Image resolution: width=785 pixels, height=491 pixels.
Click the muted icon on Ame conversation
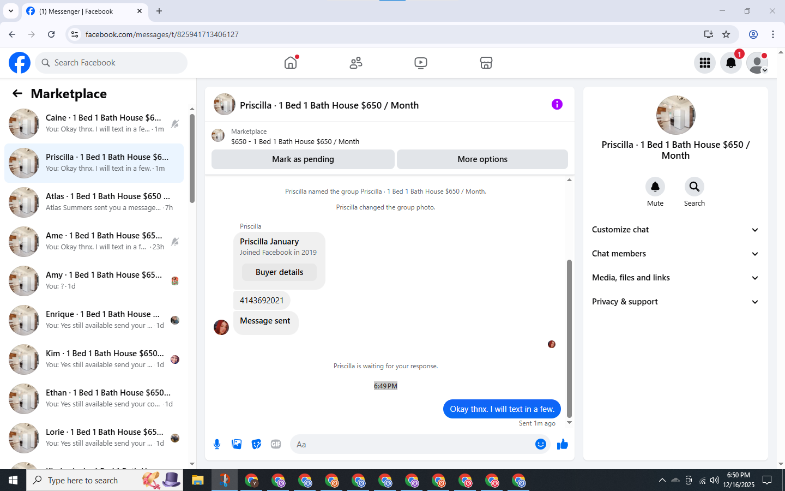pos(175,242)
